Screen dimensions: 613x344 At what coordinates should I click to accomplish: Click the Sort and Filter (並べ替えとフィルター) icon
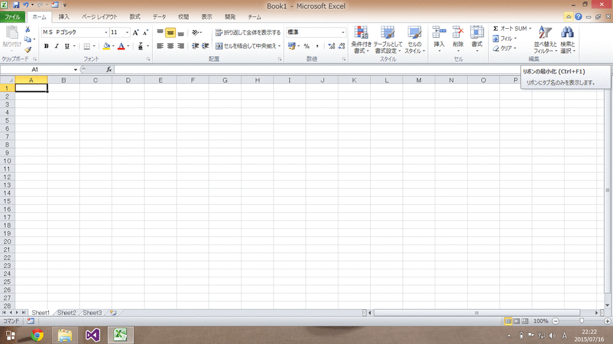pos(544,32)
